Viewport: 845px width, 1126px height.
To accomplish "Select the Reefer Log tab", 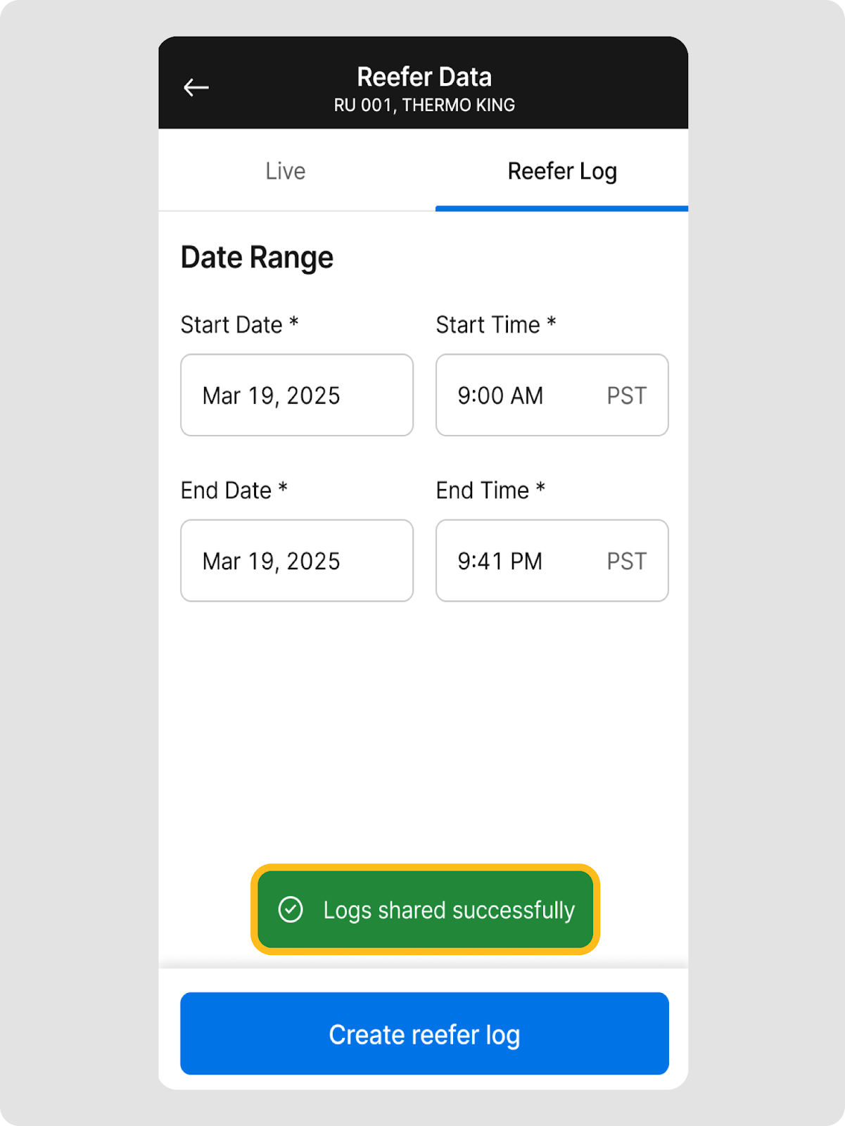I will [562, 171].
